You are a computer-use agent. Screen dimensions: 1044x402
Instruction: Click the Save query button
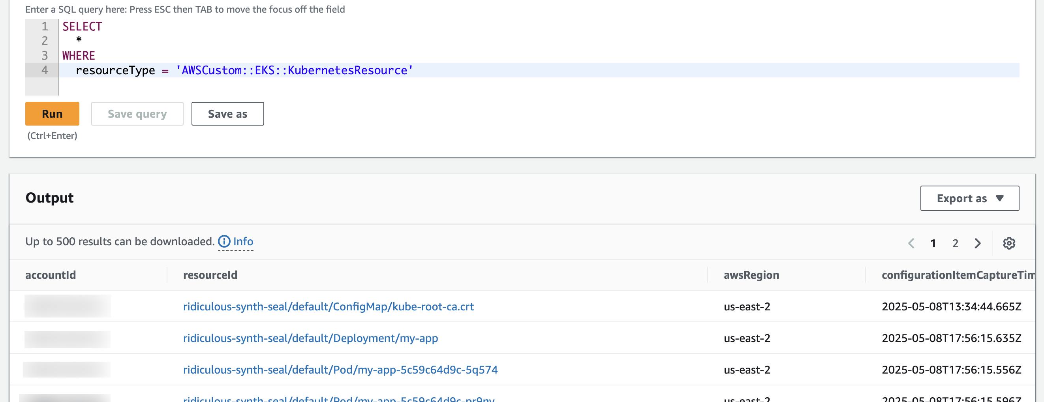137,114
